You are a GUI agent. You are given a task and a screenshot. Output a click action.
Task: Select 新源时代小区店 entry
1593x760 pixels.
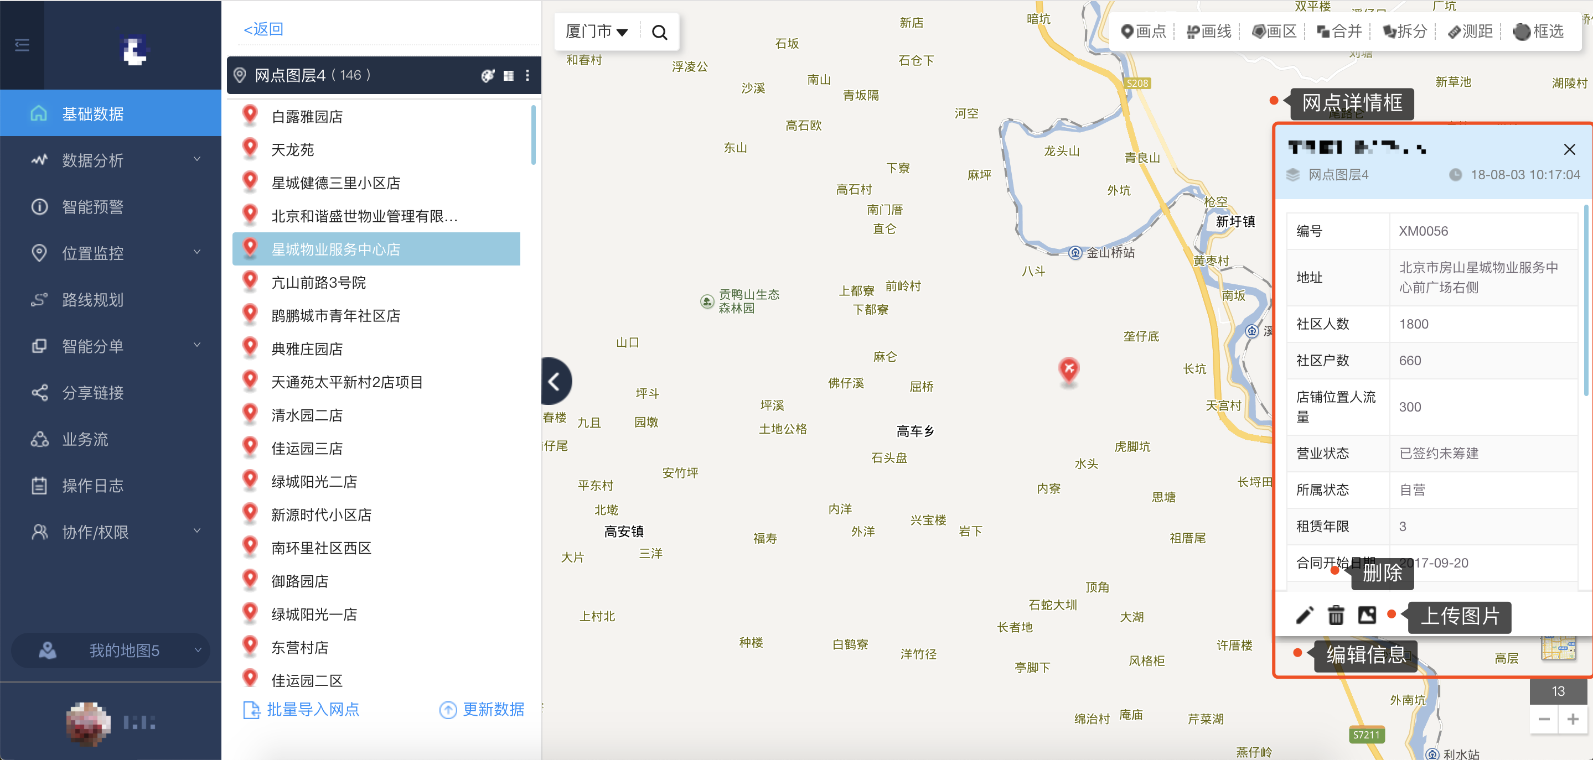(x=376, y=515)
